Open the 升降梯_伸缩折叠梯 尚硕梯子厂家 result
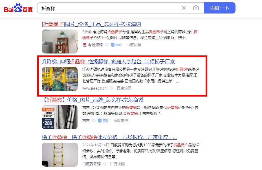Image resolution: width=262 pixels, height=170 pixels. click(x=108, y=62)
